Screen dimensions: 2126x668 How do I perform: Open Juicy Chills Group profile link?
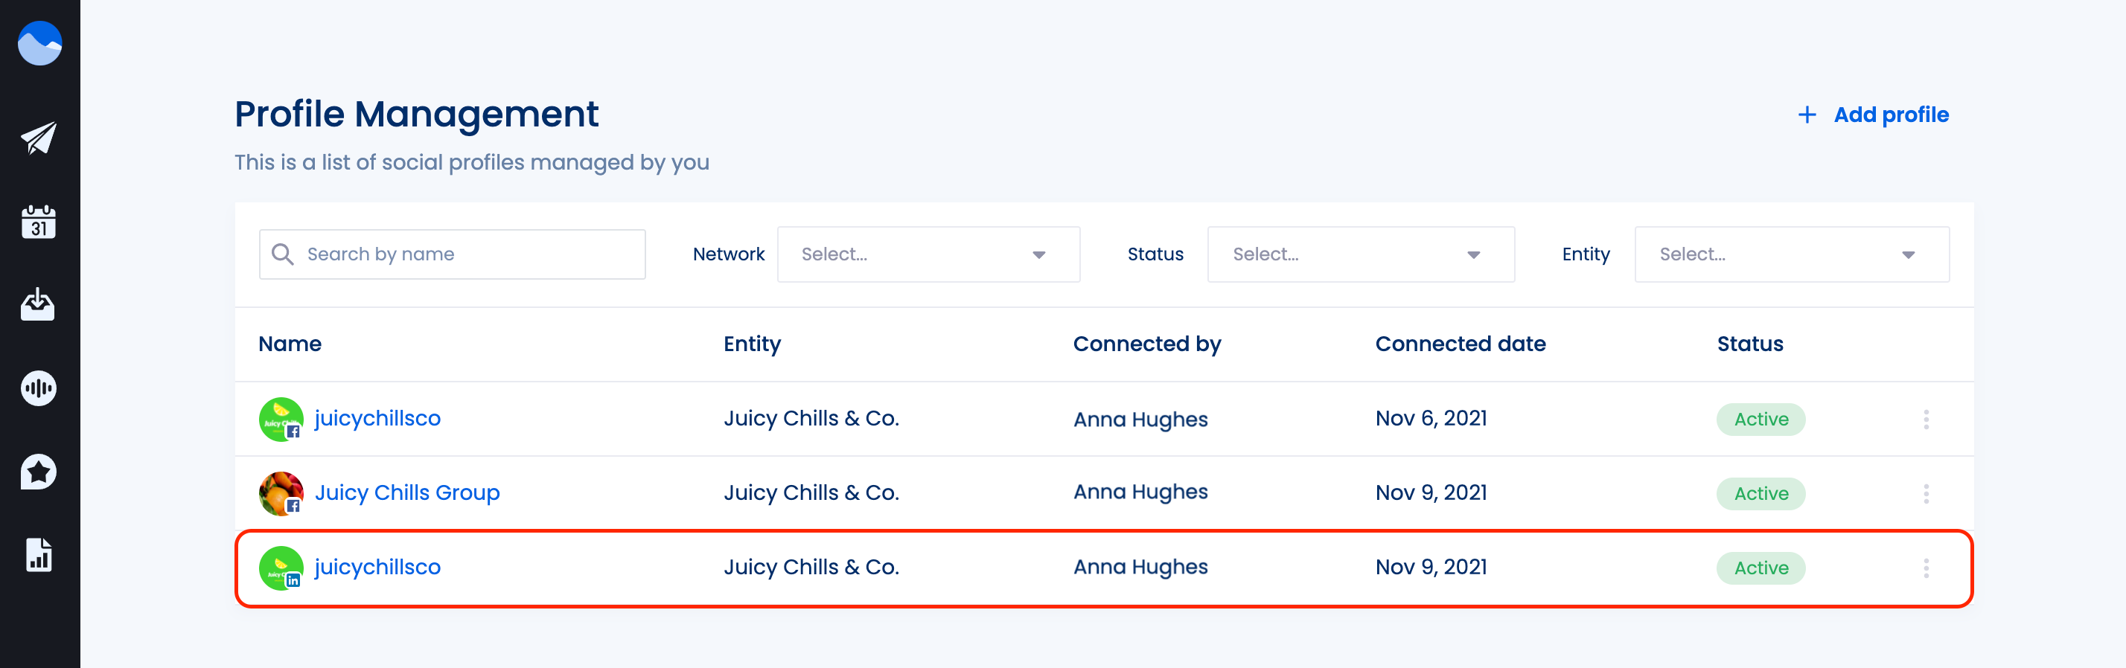tap(407, 492)
